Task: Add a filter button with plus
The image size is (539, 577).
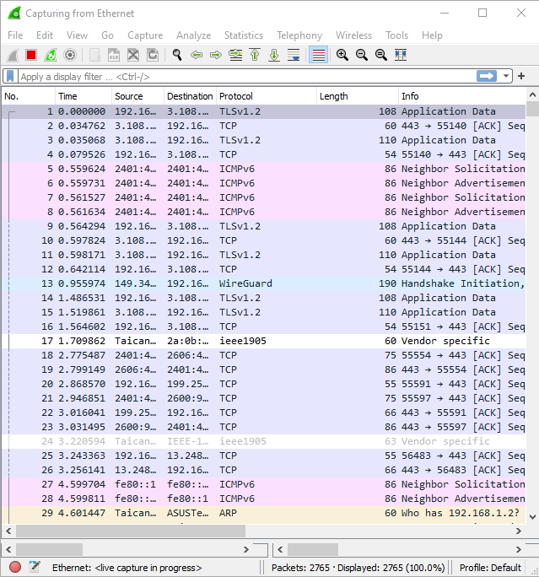Action: click(x=521, y=76)
